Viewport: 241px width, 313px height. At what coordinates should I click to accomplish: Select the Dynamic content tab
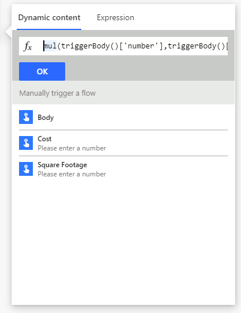49,17
